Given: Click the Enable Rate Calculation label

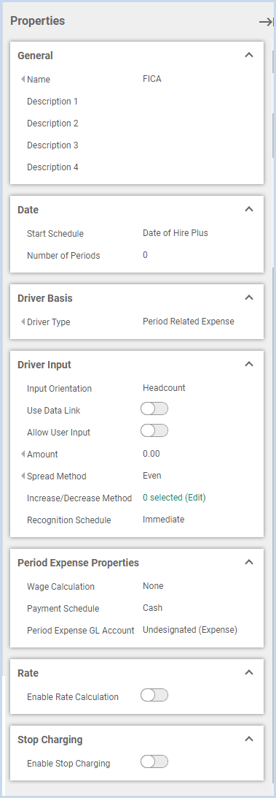Looking at the screenshot, I should tap(73, 696).
